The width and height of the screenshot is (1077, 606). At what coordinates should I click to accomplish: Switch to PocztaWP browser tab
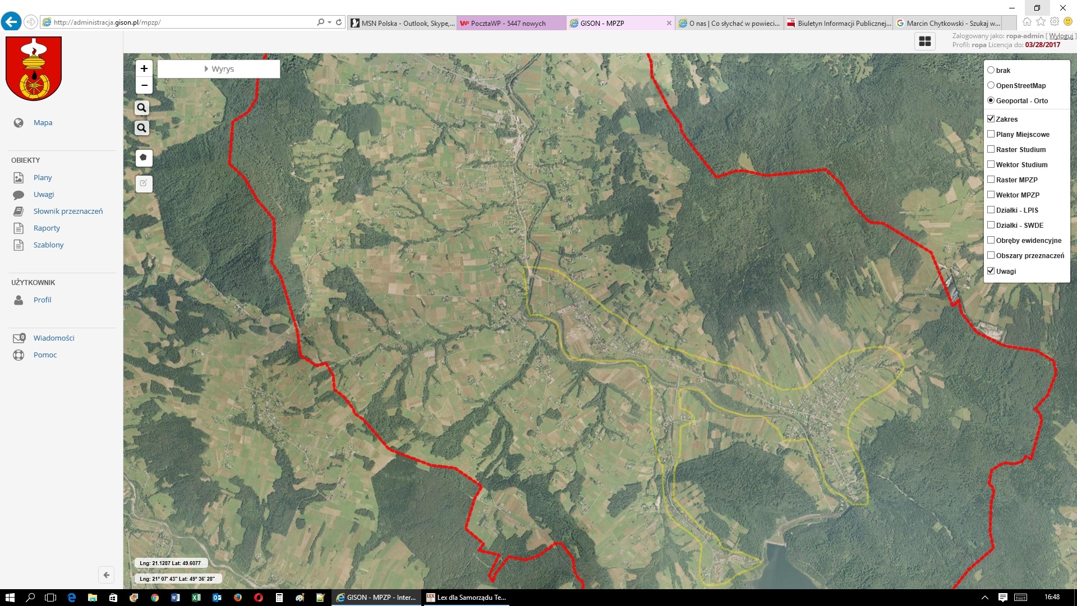511,23
